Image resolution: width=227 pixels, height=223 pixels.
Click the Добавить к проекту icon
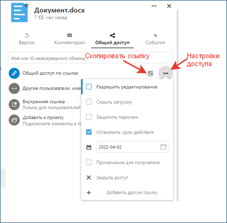14,120
